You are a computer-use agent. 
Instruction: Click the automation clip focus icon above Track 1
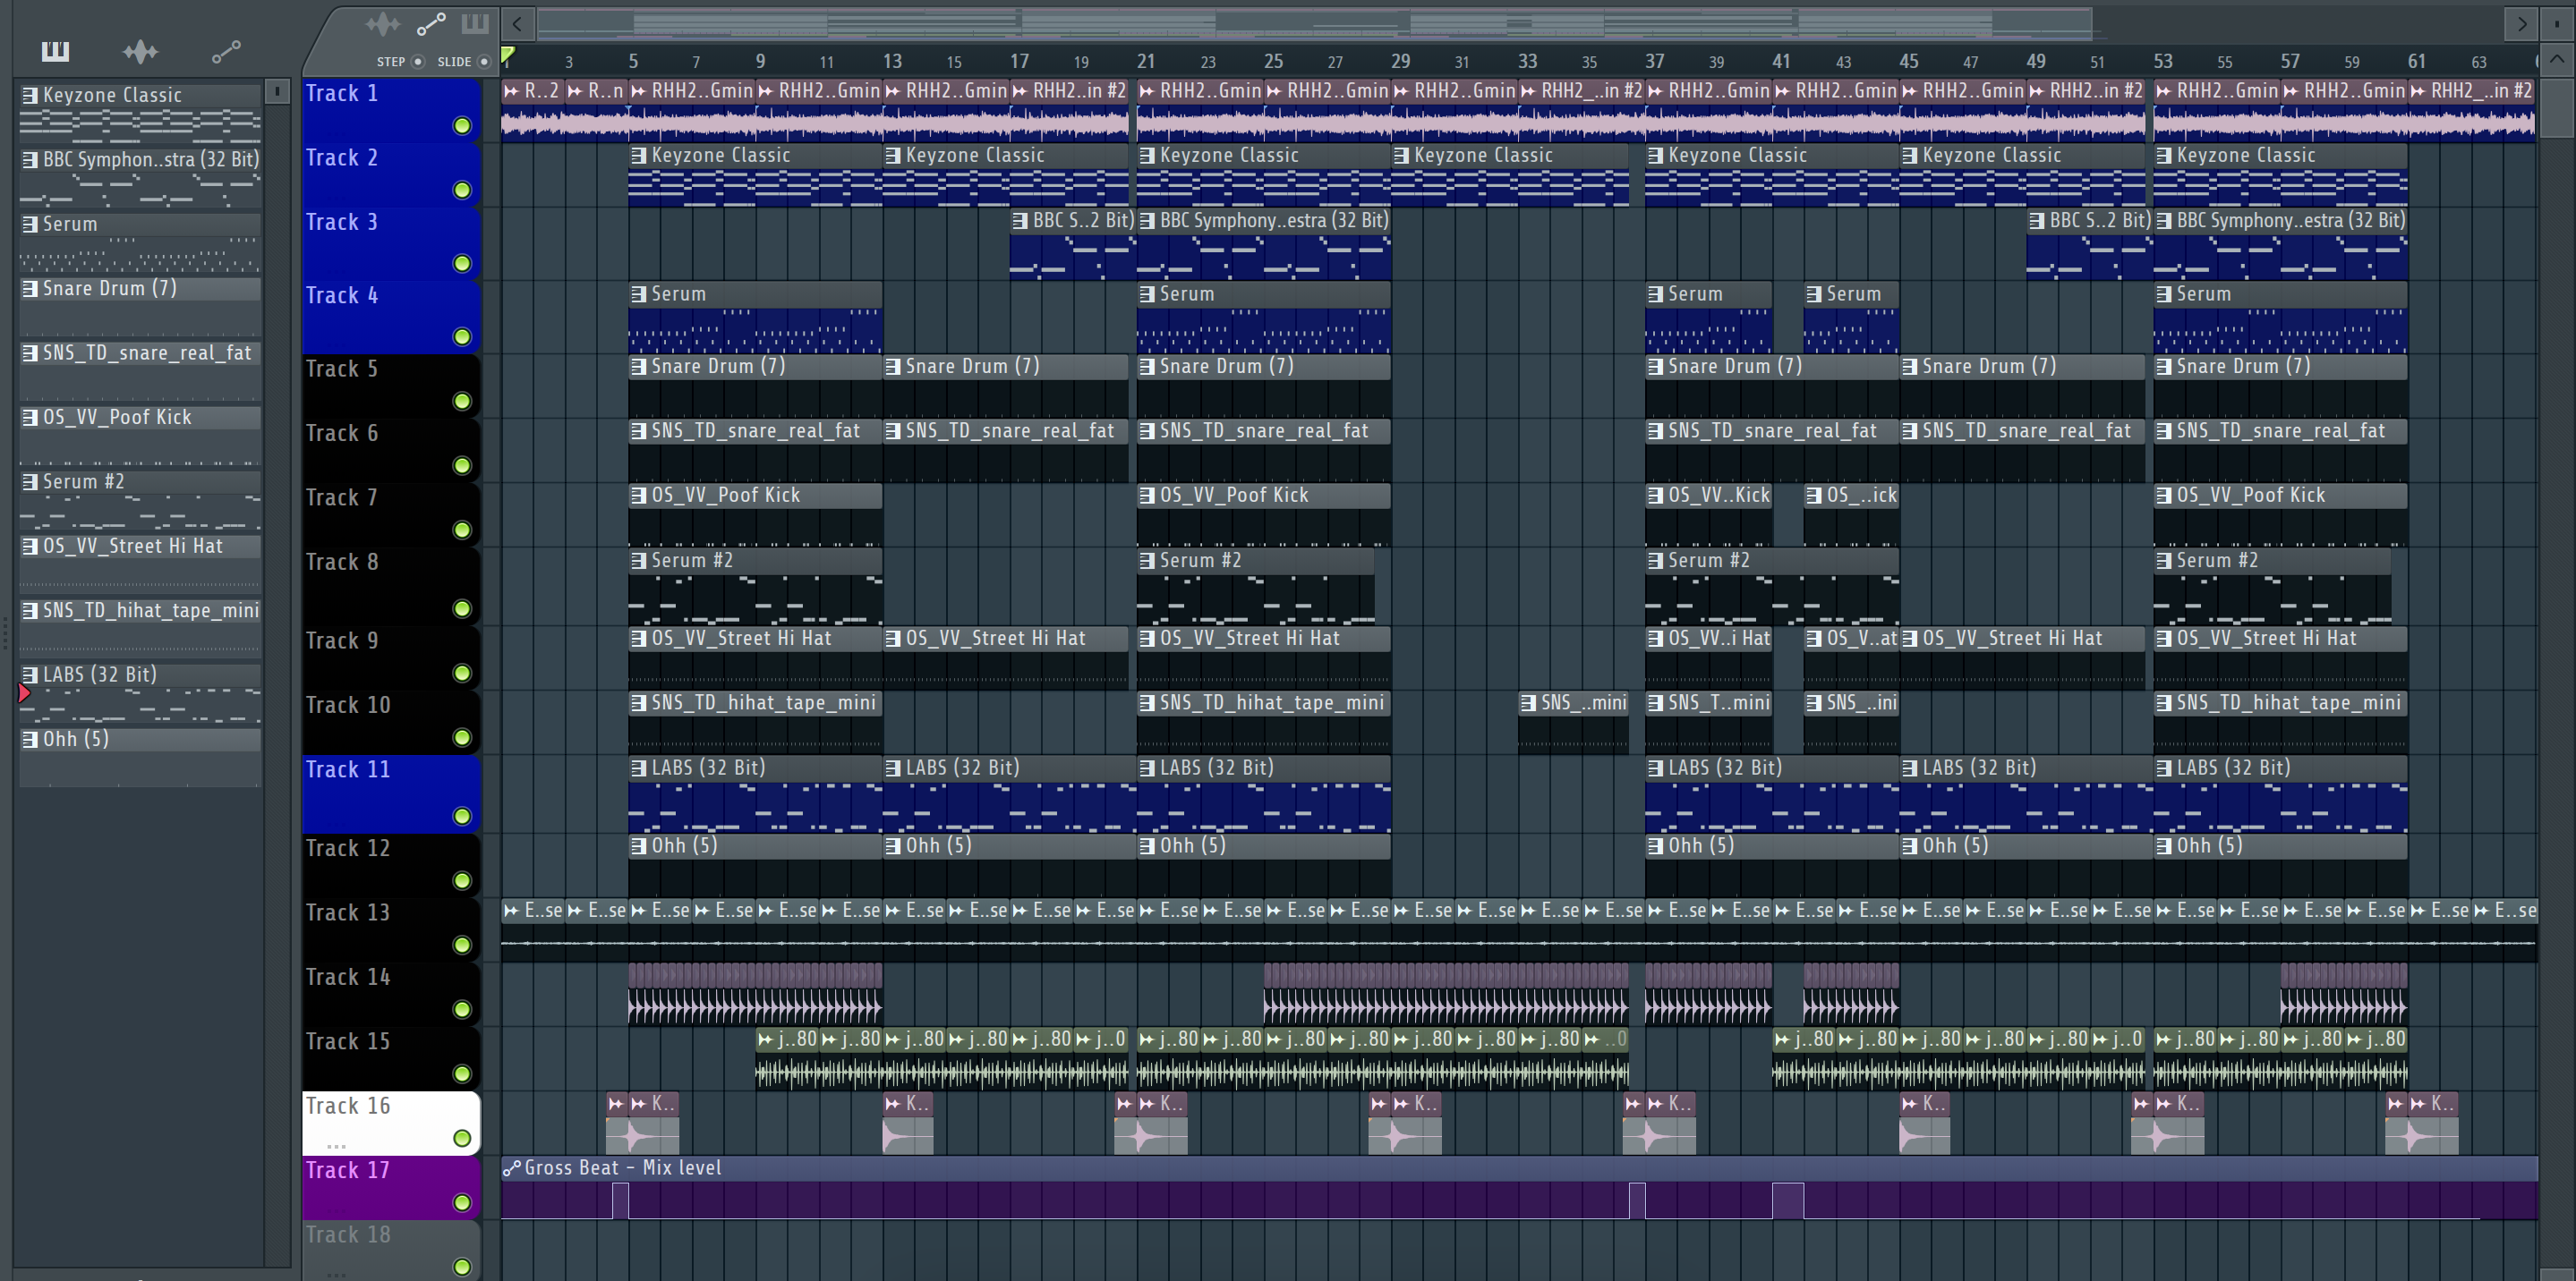pyautogui.click(x=431, y=24)
